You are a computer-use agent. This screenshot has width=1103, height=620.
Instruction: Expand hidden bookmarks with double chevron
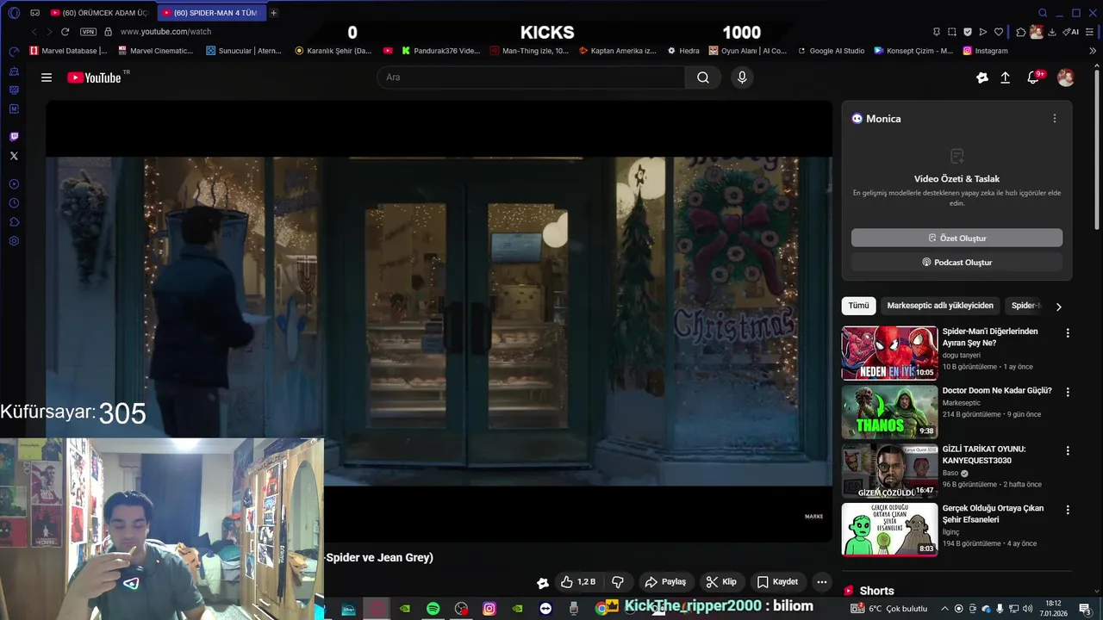tap(1094, 51)
